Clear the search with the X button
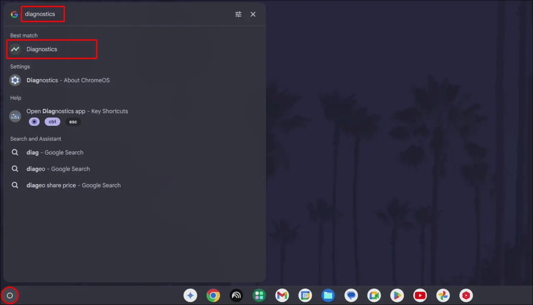Image resolution: width=533 pixels, height=305 pixels. pyautogui.click(x=253, y=14)
